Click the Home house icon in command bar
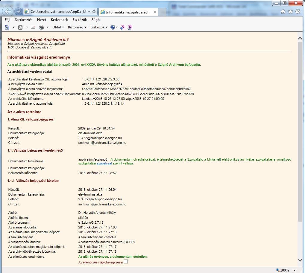This screenshot has height=273, width=305. coord(7,27)
